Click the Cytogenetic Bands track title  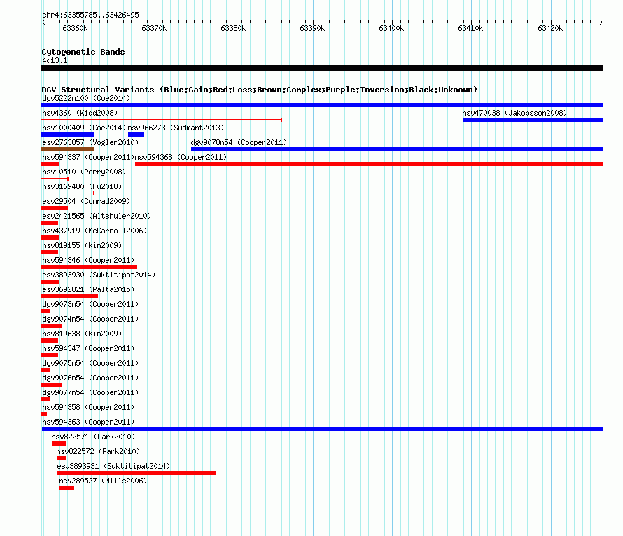pyautogui.click(x=83, y=52)
